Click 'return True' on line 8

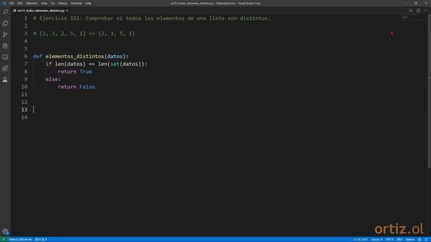pyautogui.click(x=75, y=72)
